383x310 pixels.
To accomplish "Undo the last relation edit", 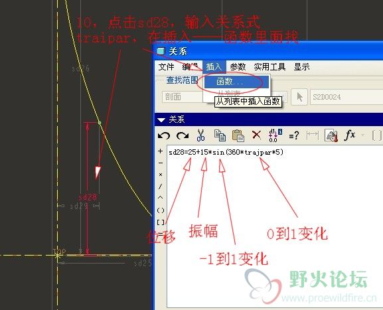I will click(x=163, y=135).
